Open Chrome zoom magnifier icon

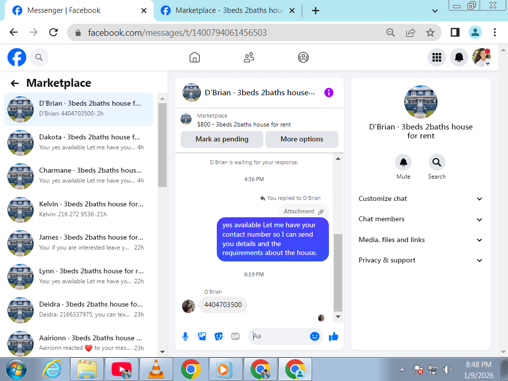(390, 32)
